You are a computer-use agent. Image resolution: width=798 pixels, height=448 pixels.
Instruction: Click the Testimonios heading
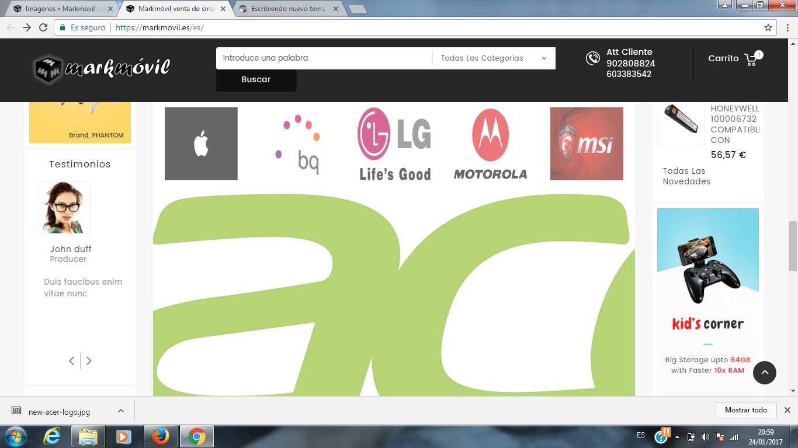tap(80, 164)
